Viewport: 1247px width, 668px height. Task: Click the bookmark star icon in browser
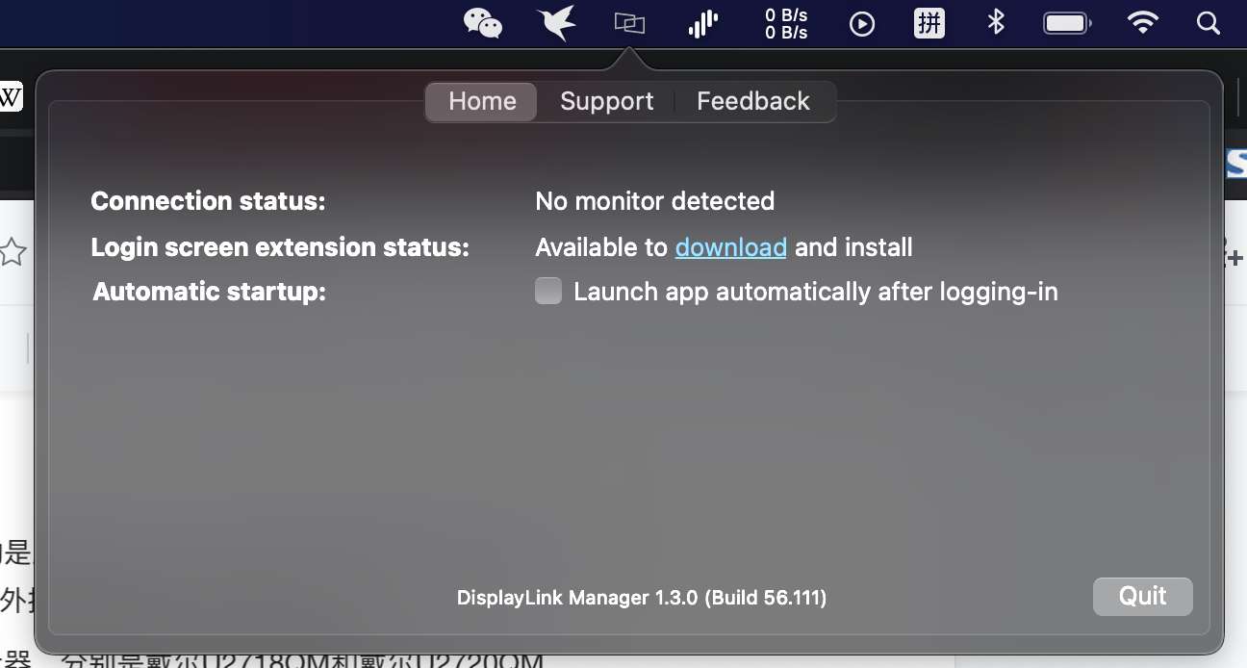tap(13, 252)
